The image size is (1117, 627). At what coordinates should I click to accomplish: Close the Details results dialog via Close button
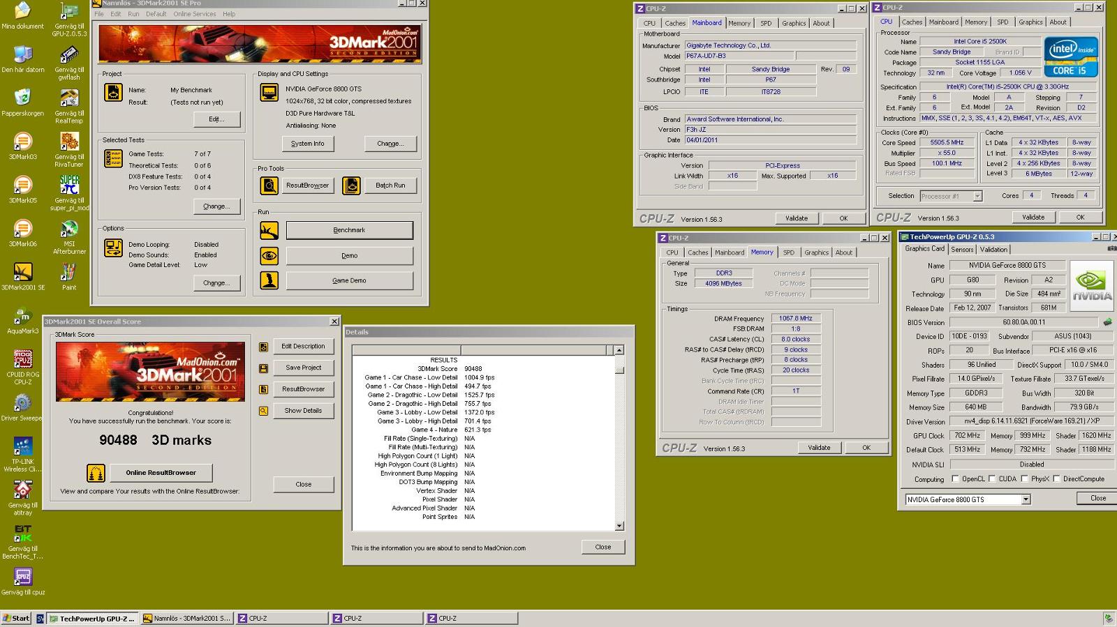point(603,547)
